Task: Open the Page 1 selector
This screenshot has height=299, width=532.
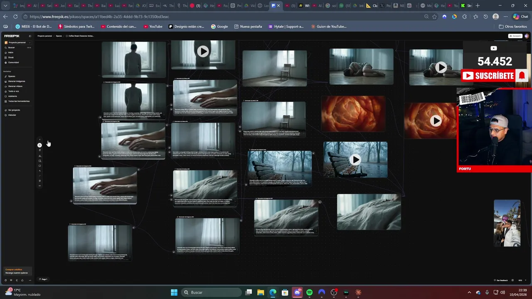Action: coord(43,279)
